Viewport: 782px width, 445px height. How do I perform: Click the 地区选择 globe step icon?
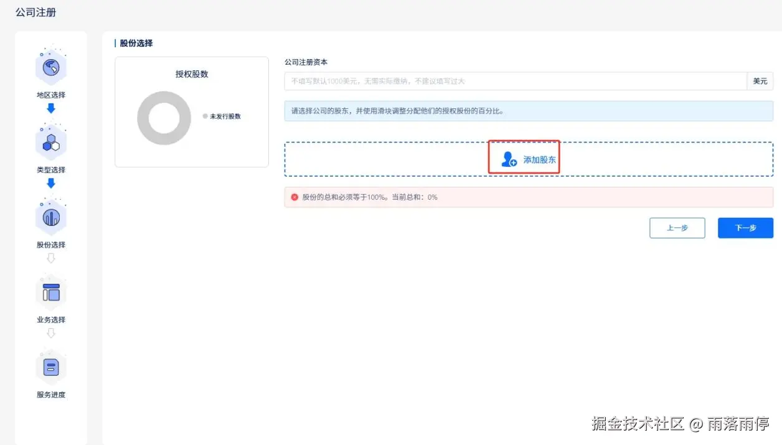pos(51,66)
